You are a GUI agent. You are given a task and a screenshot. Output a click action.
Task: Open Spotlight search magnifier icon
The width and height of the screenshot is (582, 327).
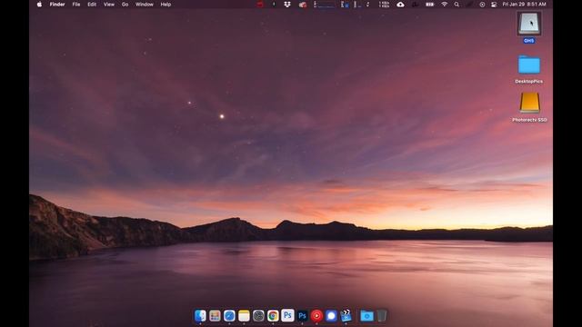coord(457,5)
